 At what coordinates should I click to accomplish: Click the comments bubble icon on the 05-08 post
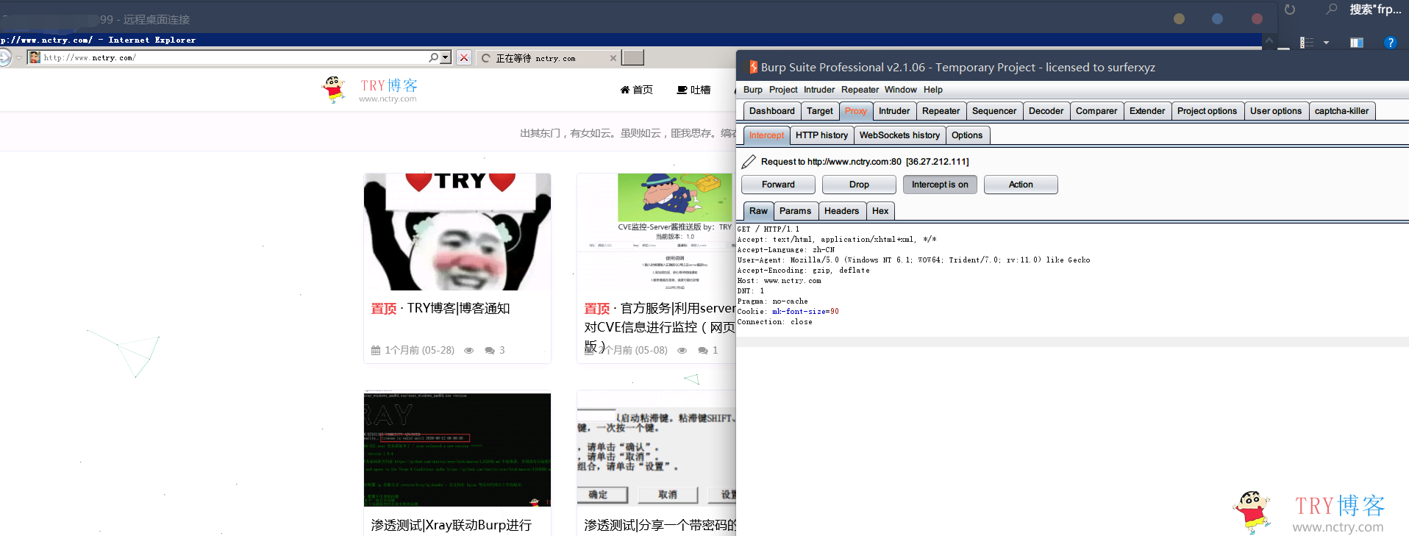click(703, 351)
